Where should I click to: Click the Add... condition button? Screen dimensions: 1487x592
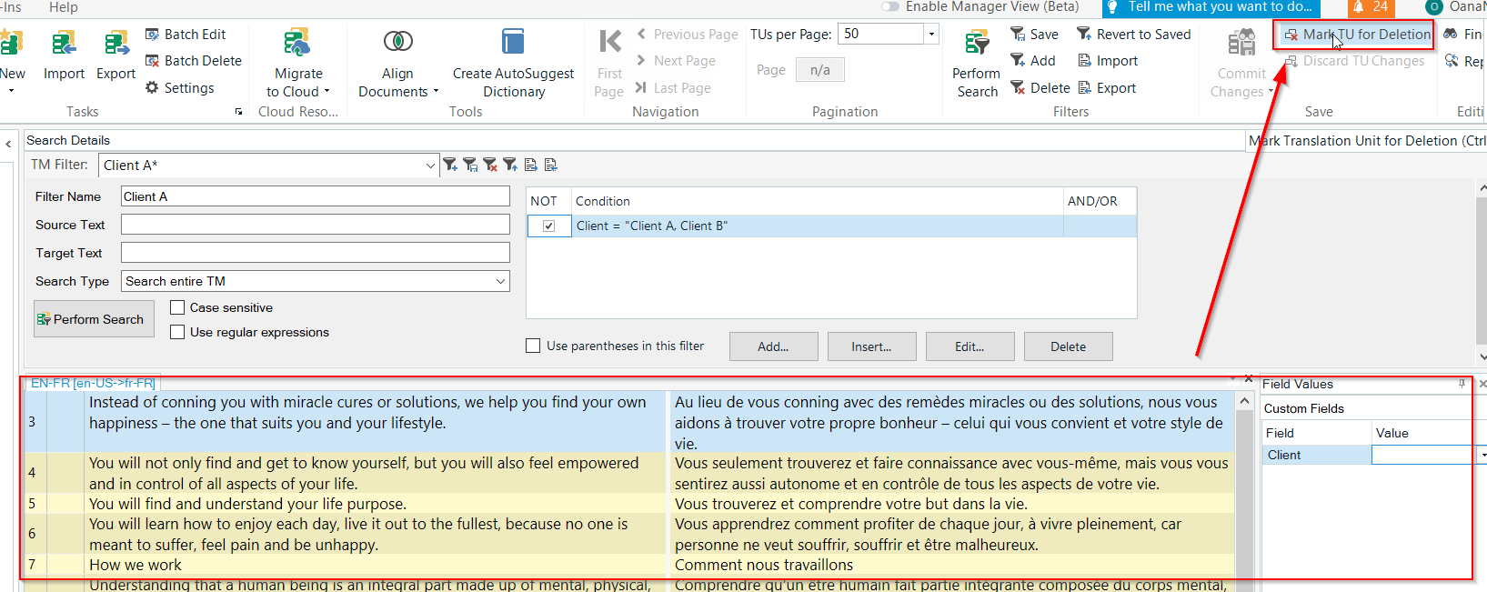(x=773, y=346)
